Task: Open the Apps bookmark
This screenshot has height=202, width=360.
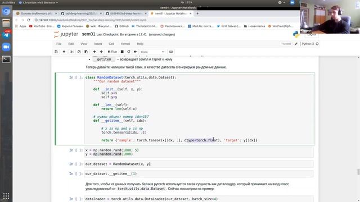Action: (x=20, y=26)
